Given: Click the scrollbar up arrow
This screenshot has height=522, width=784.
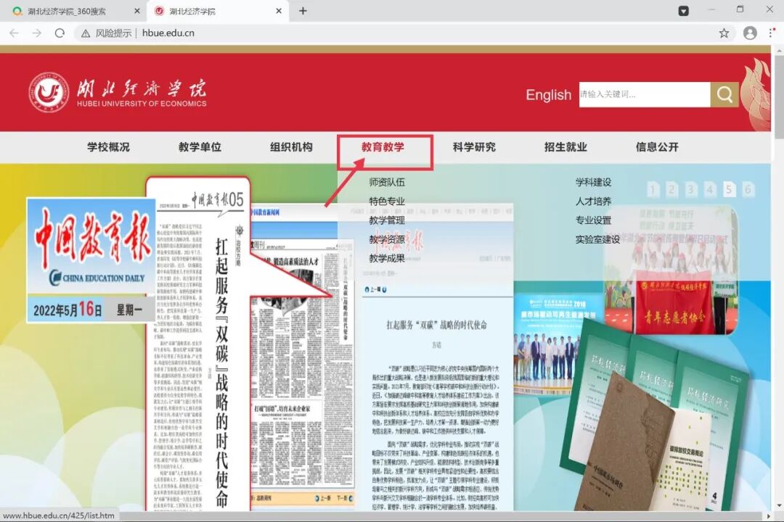Looking at the screenshot, I should coord(779,51).
